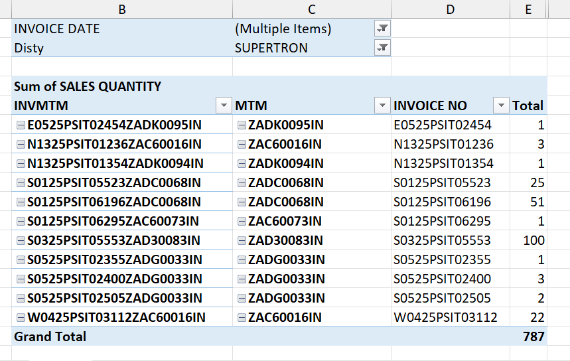Viewport: 570px width, 361px height.
Task: Collapse the N1325PSIT01236ZAC60016IN row group
Action: pos(20,145)
